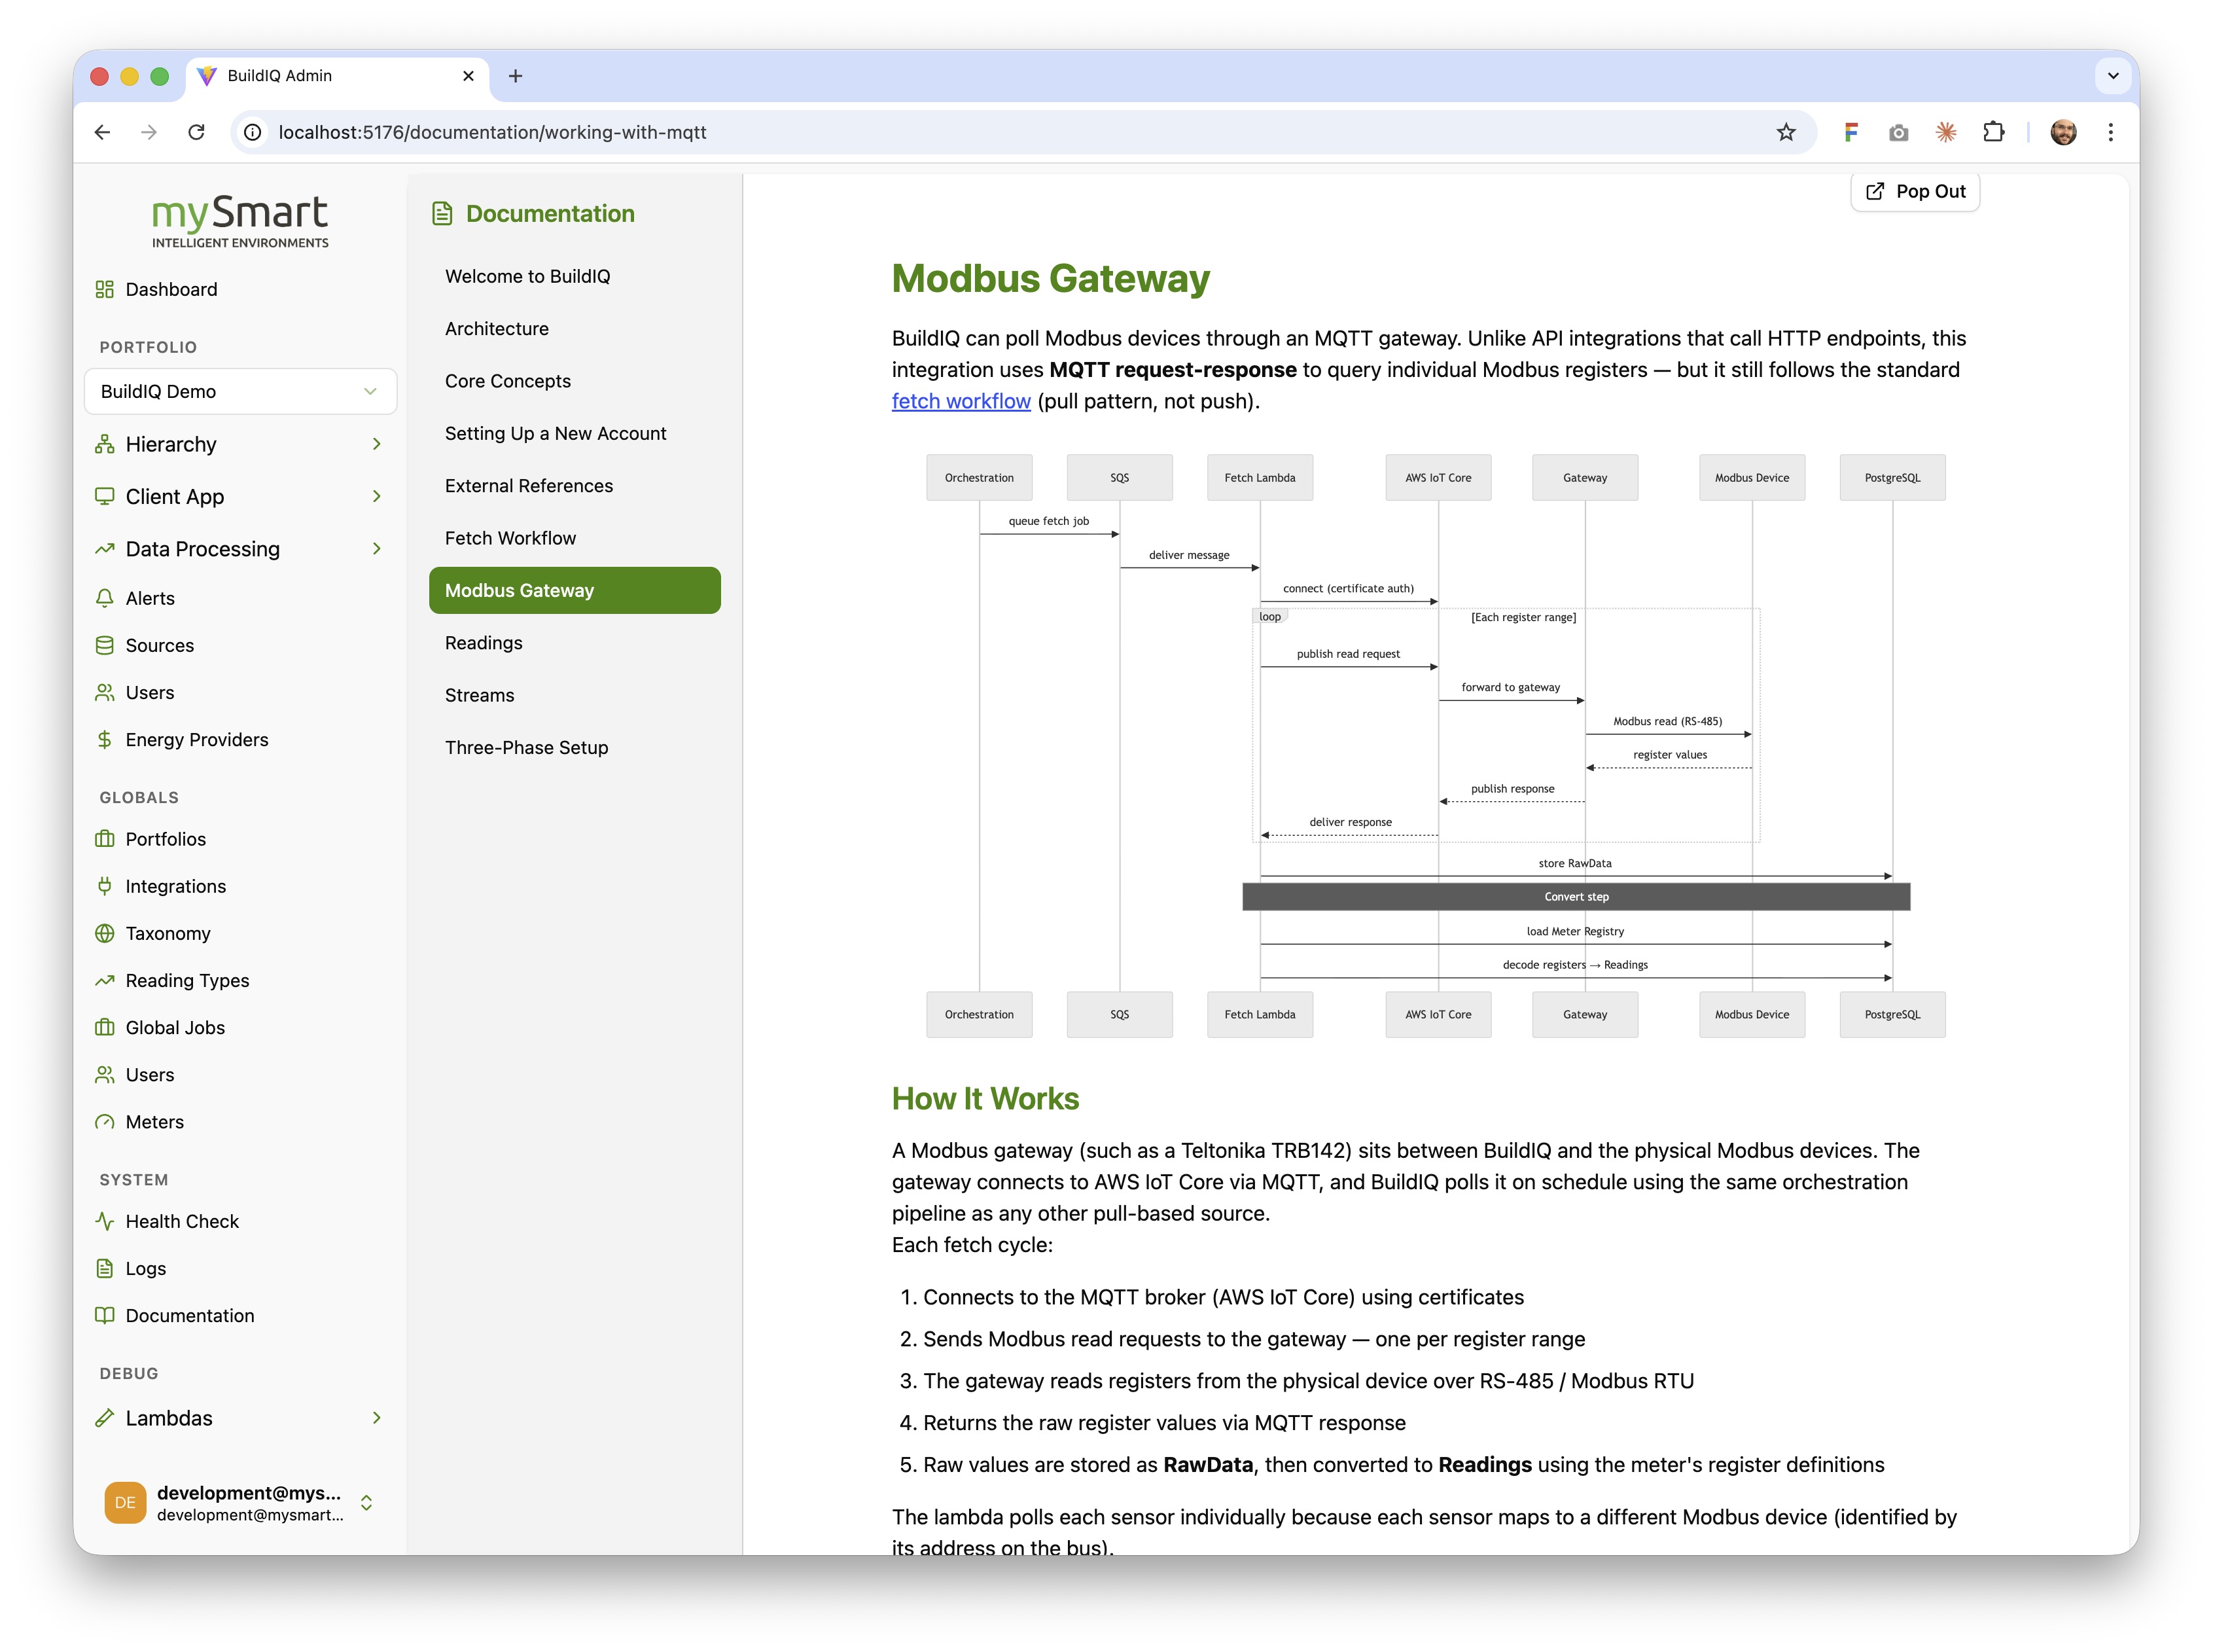Select the BuildIQ Admin browser tab
This screenshot has width=2213, height=1652.
tap(337, 76)
